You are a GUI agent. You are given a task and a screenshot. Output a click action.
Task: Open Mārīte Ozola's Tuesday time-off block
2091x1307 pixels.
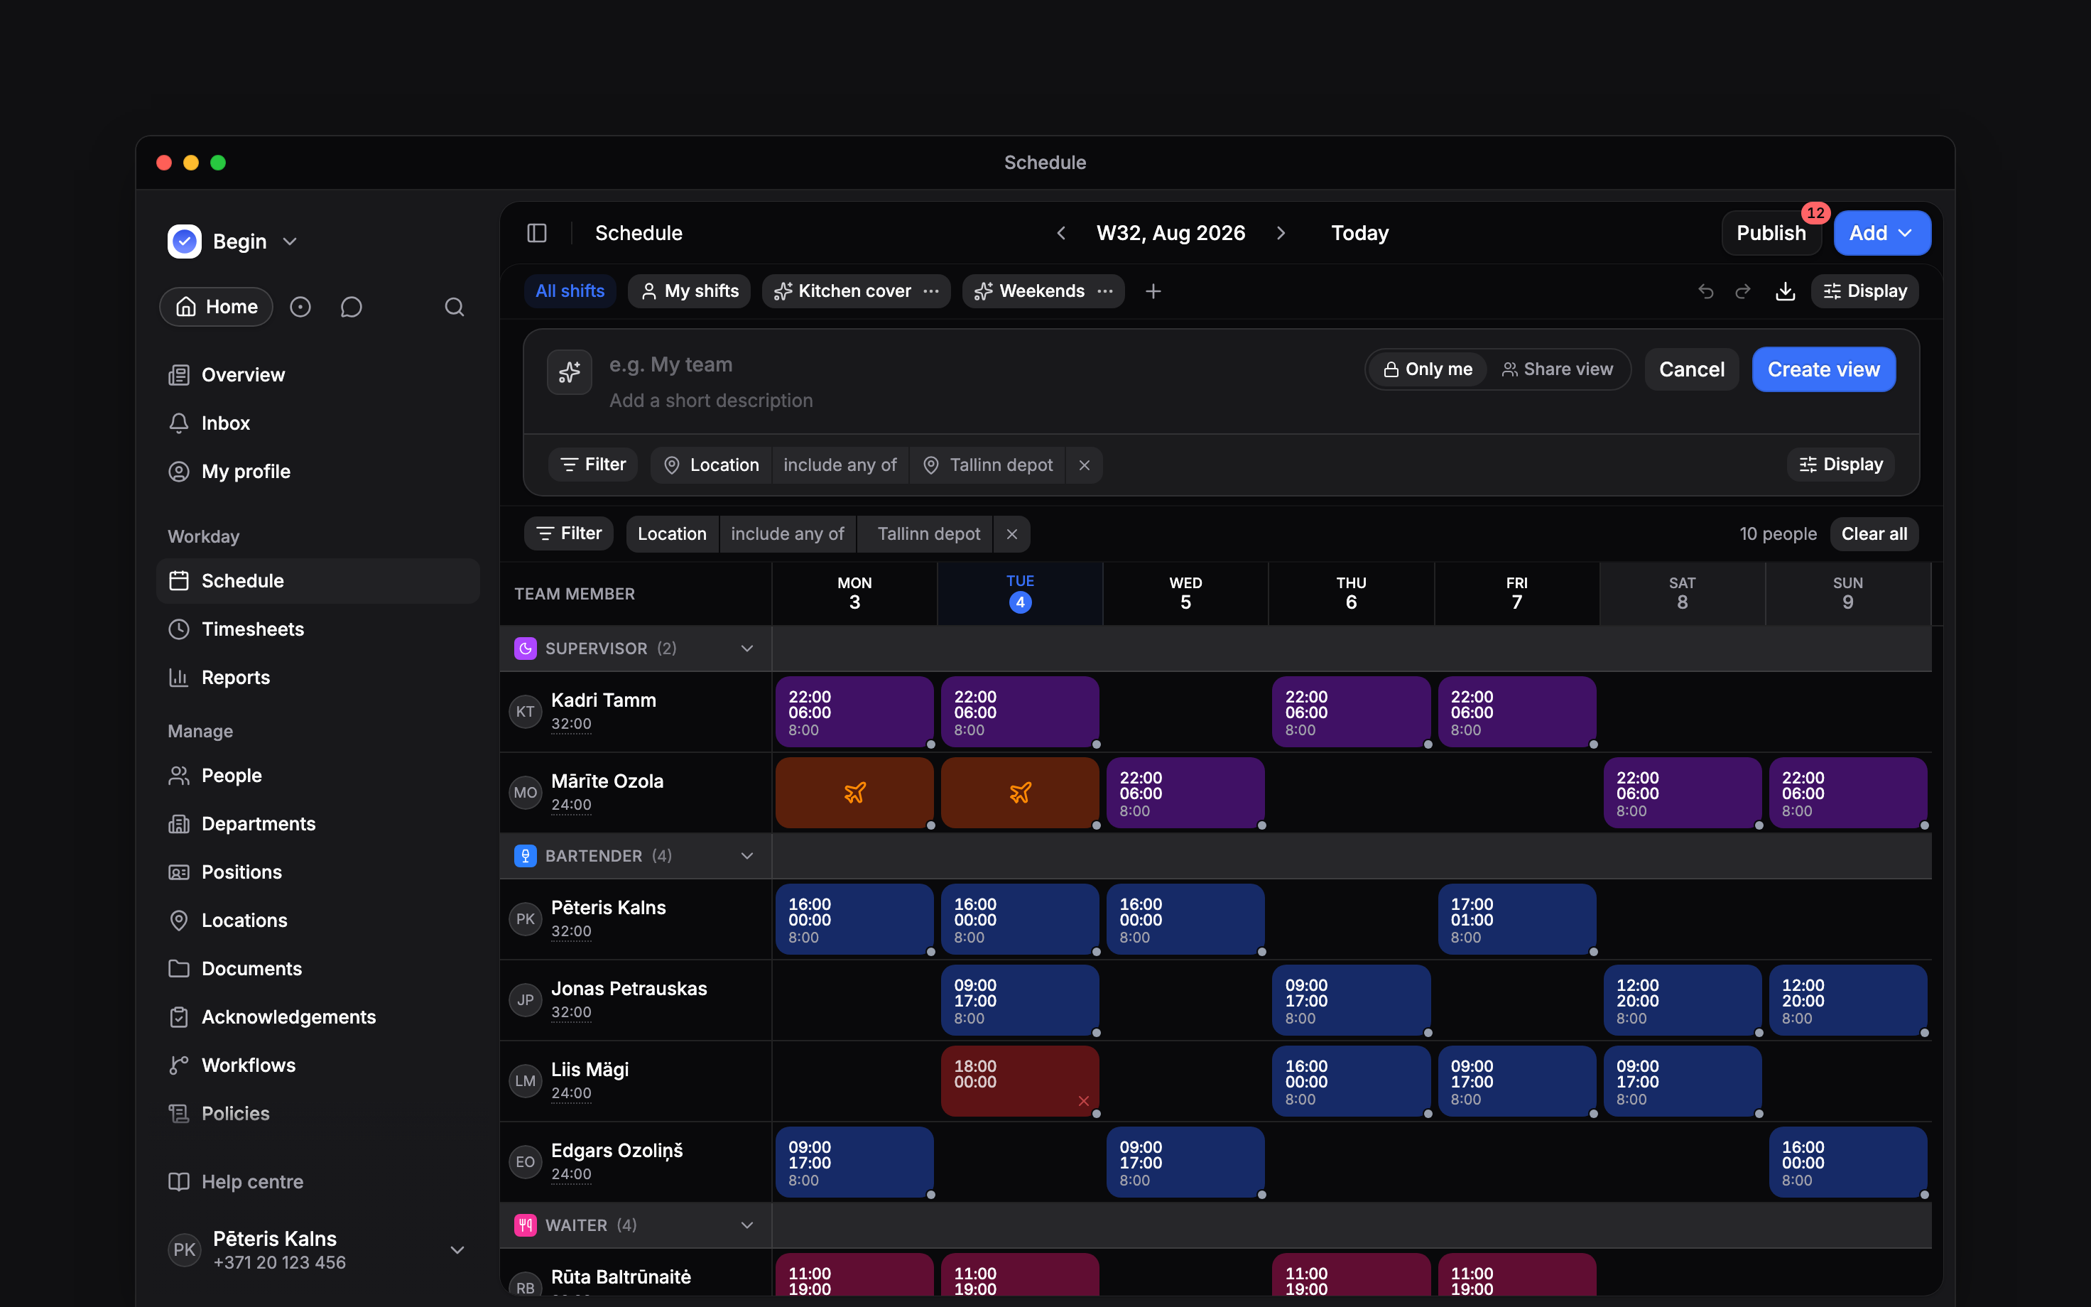[x=1021, y=793]
